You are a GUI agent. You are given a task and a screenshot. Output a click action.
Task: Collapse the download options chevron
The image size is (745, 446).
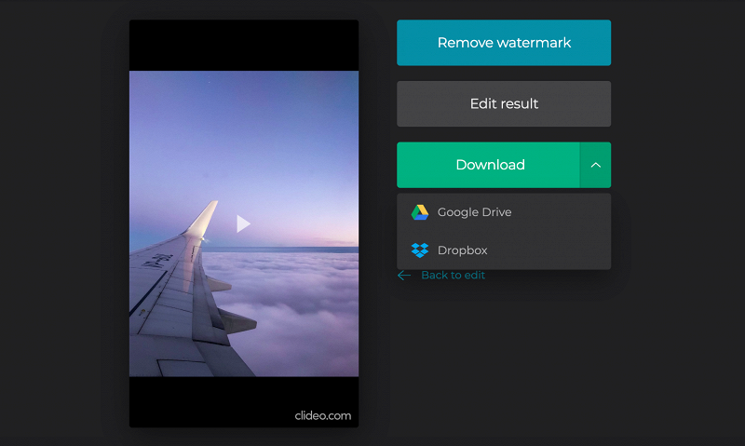(595, 165)
